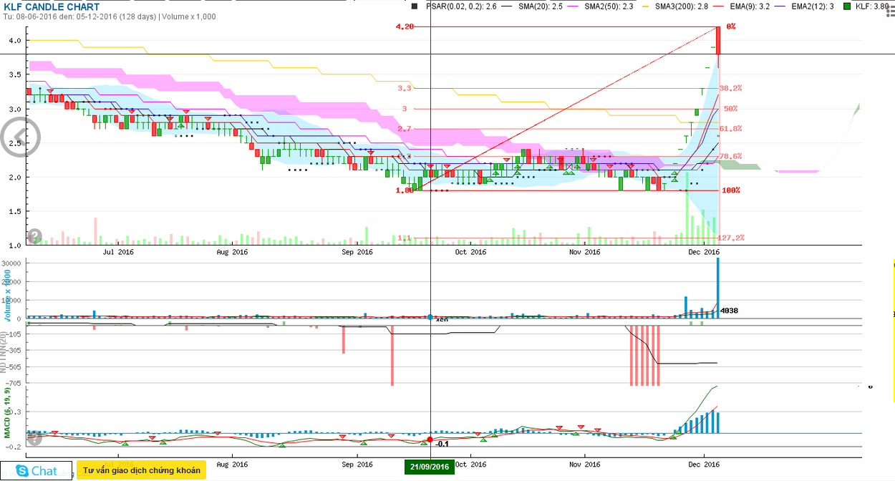Click the red crosshair dot on the MACD panel
The image size is (895, 481).
tap(430, 439)
